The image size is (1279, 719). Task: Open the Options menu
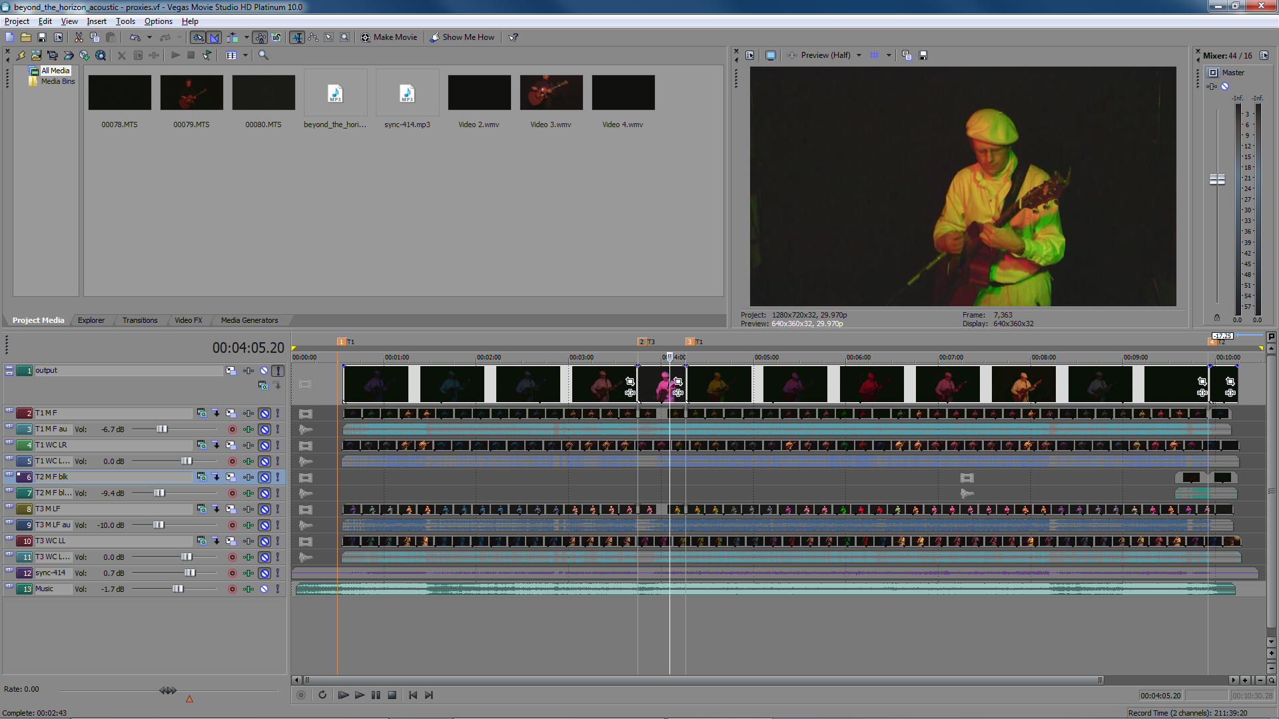click(x=159, y=21)
